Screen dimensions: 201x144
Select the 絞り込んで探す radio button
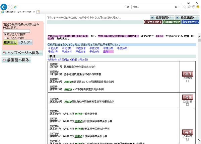pos(5,34)
